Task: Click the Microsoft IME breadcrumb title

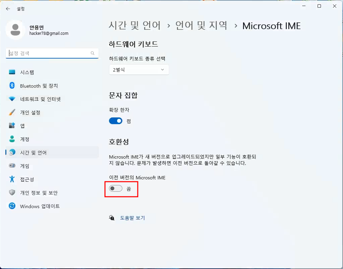Action: click(x=271, y=26)
